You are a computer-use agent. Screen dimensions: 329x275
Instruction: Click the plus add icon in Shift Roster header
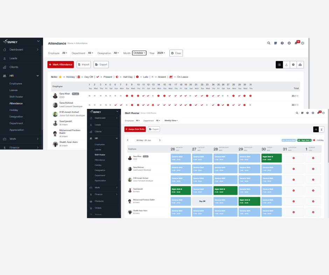tap(313, 113)
